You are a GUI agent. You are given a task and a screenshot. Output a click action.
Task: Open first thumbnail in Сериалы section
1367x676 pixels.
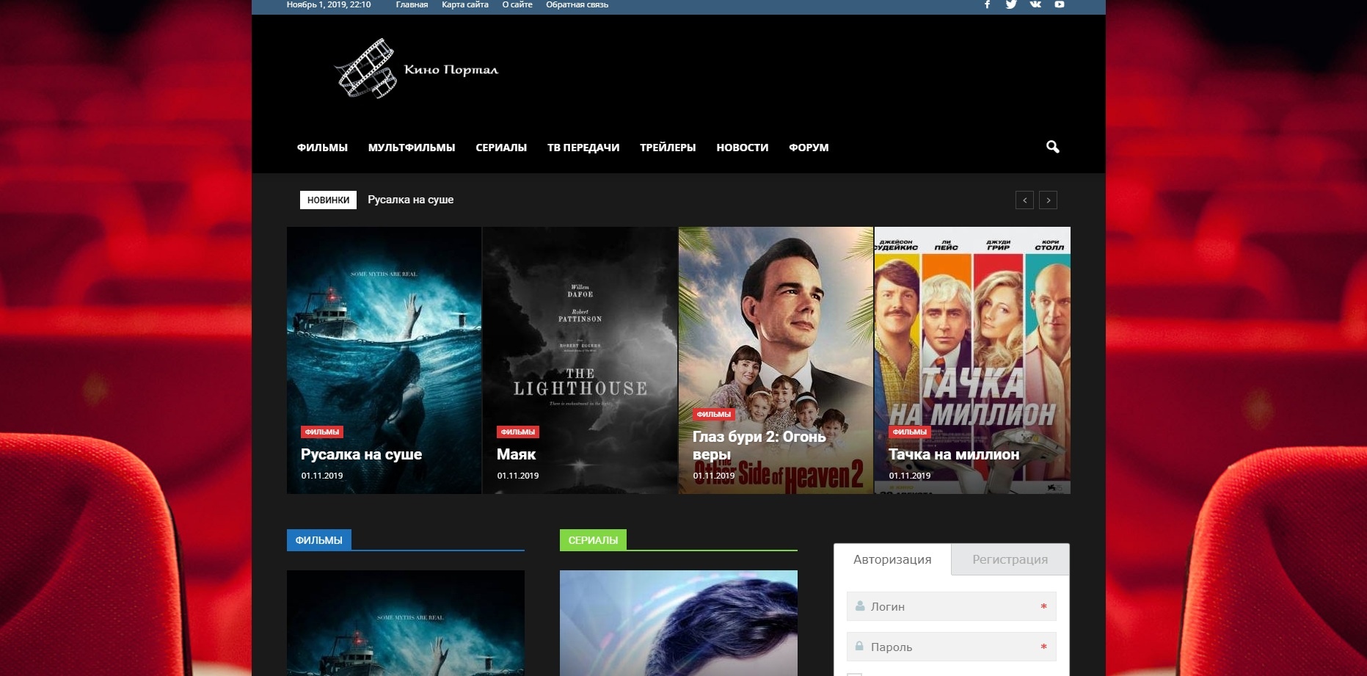[679, 623]
